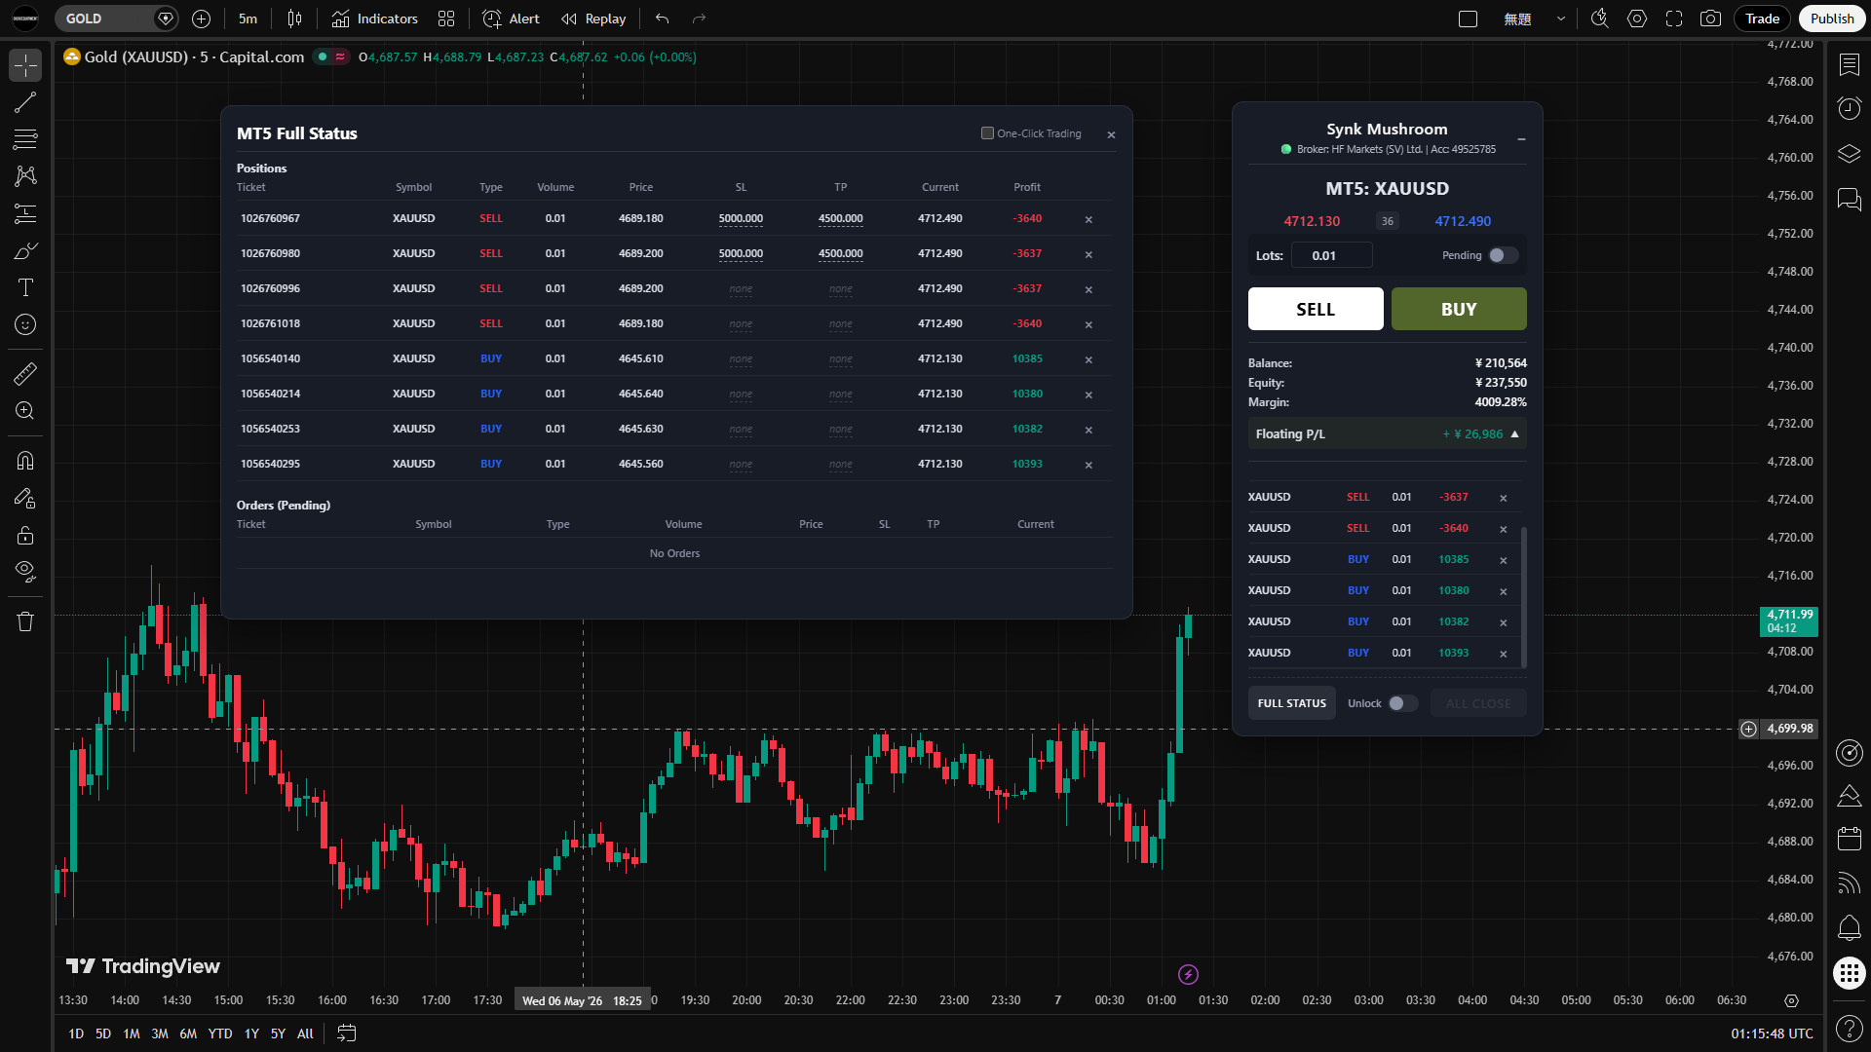Open the object tree layers panel
The width and height of the screenshot is (1871, 1052).
[1850, 154]
